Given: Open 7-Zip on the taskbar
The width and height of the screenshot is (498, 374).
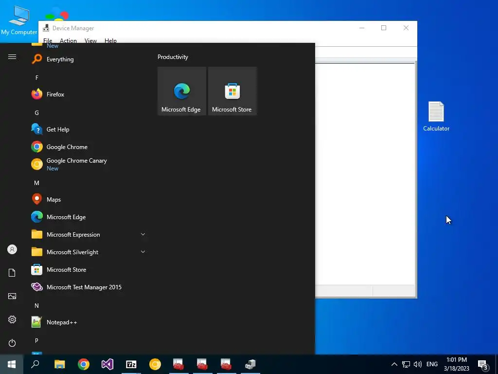Looking at the screenshot, I should [131, 364].
